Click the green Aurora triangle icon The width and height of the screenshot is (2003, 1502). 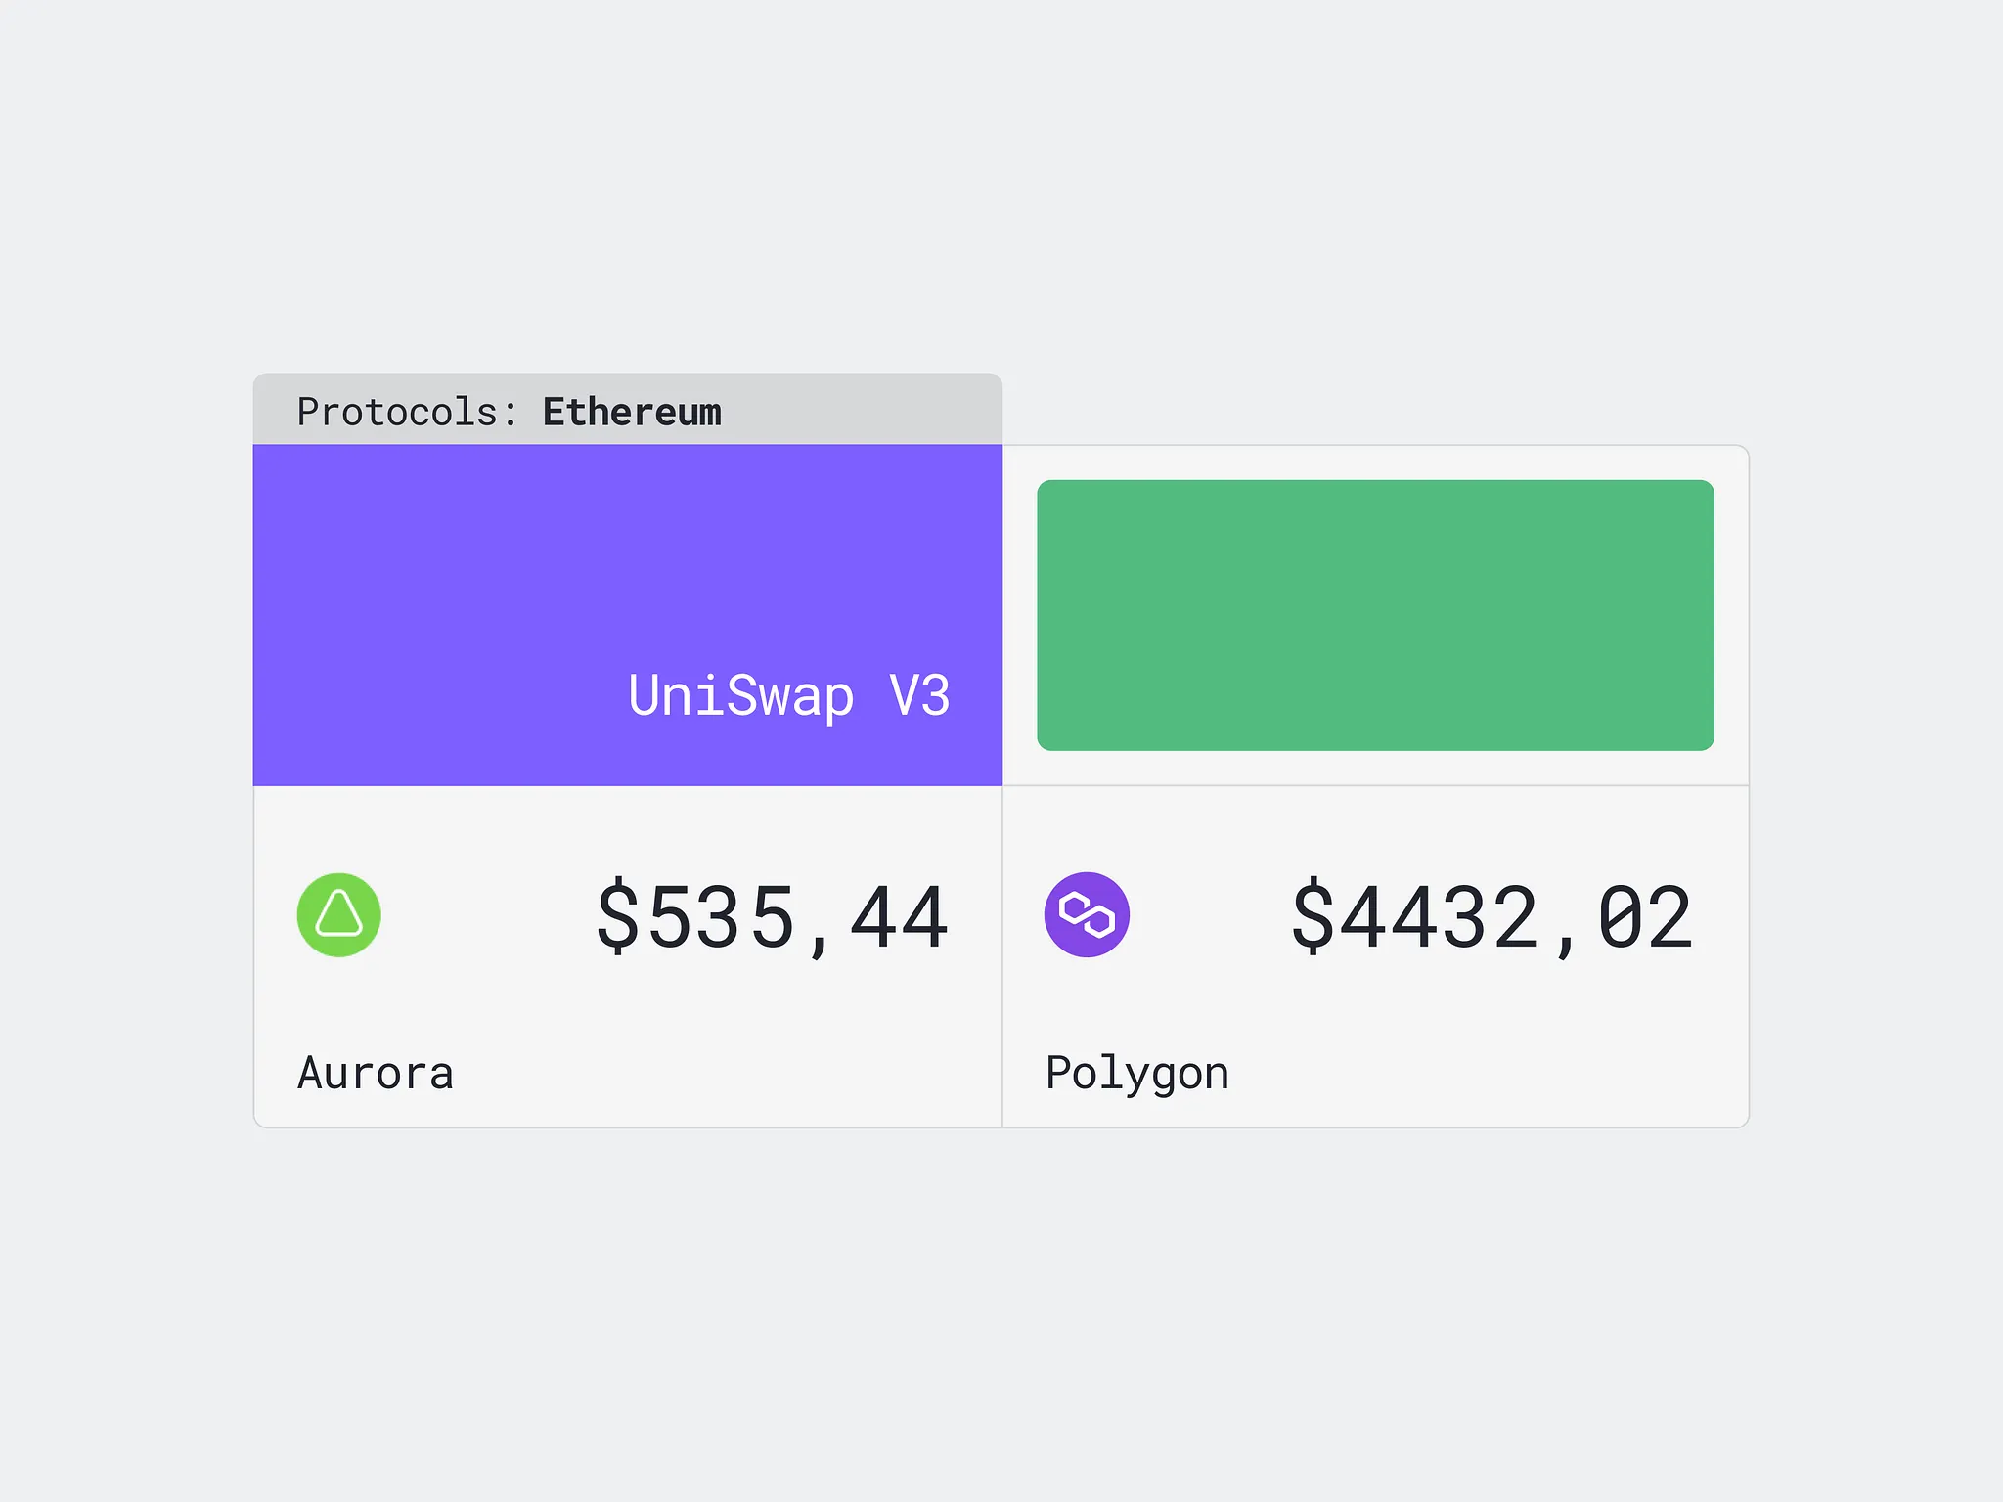click(338, 914)
